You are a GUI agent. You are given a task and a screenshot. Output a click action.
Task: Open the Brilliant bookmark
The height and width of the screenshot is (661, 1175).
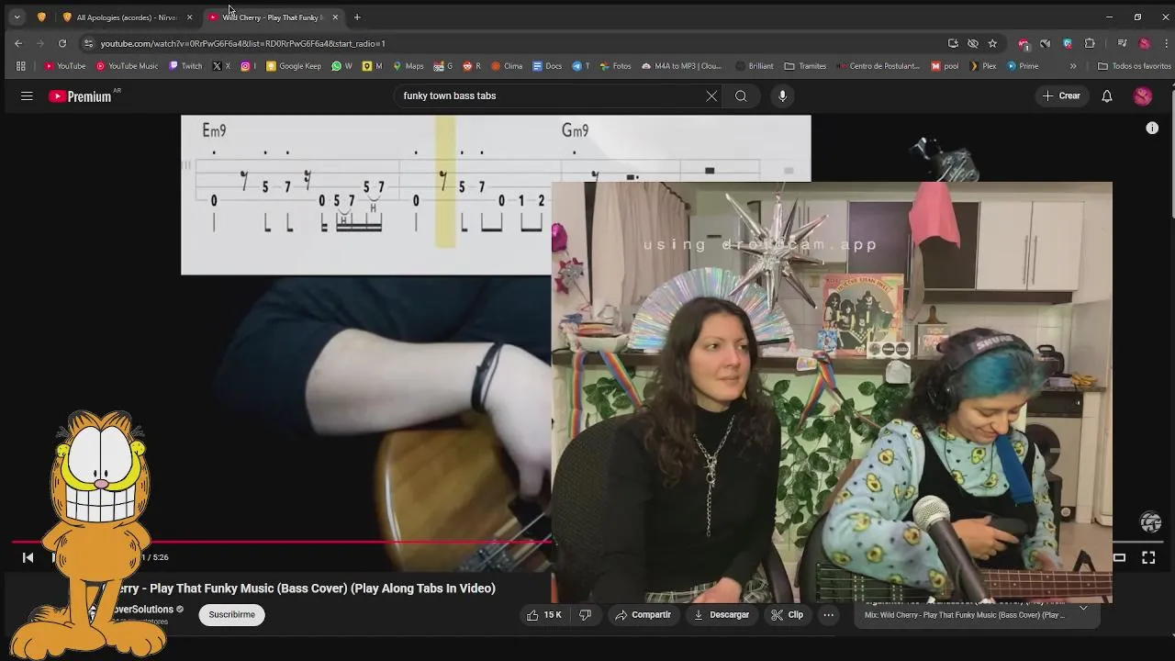[x=755, y=66]
